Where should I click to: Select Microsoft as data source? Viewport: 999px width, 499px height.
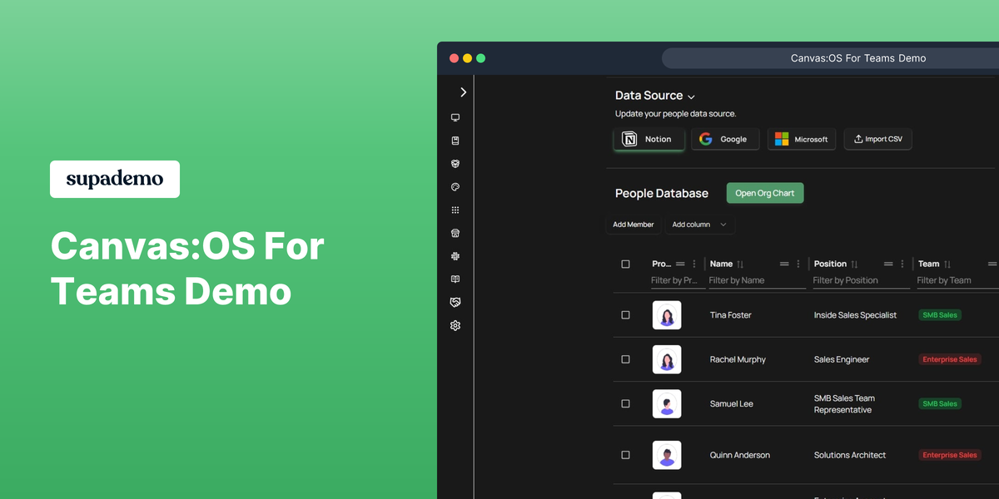pyautogui.click(x=802, y=139)
